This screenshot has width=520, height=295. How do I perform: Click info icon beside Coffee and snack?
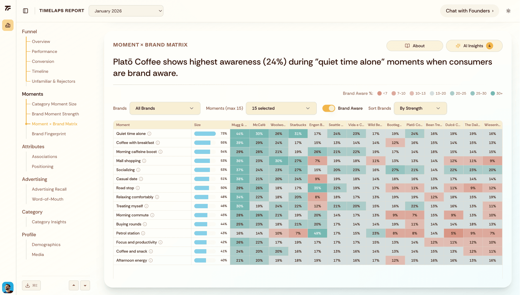tap(151, 251)
